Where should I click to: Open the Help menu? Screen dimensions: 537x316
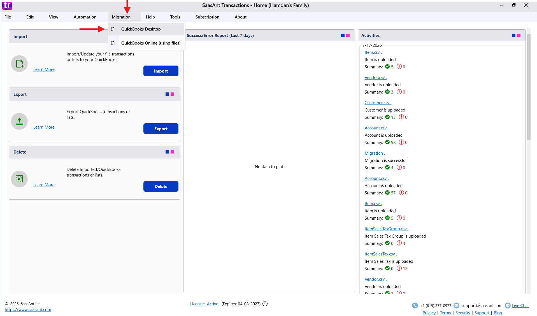tap(150, 17)
